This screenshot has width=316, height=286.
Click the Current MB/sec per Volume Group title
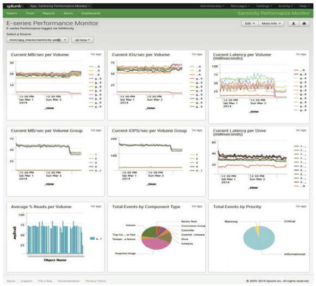[47, 130]
